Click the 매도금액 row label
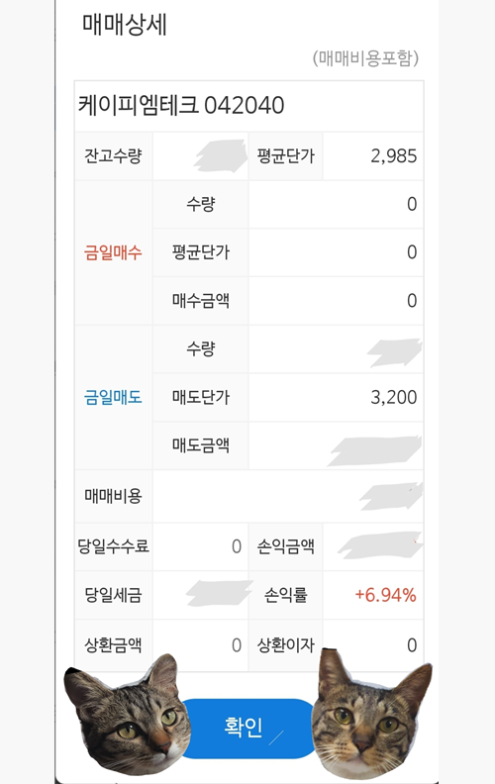 tap(201, 445)
